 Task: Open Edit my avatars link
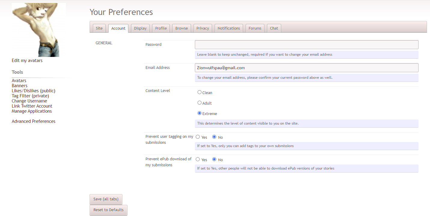[27, 61]
